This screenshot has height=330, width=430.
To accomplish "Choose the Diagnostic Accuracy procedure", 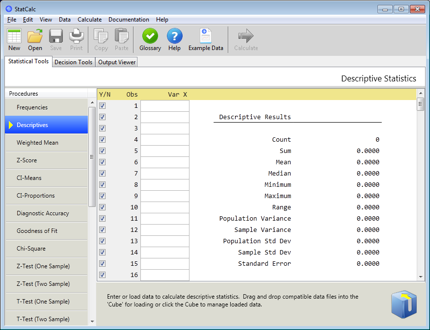I will [46, 213].
